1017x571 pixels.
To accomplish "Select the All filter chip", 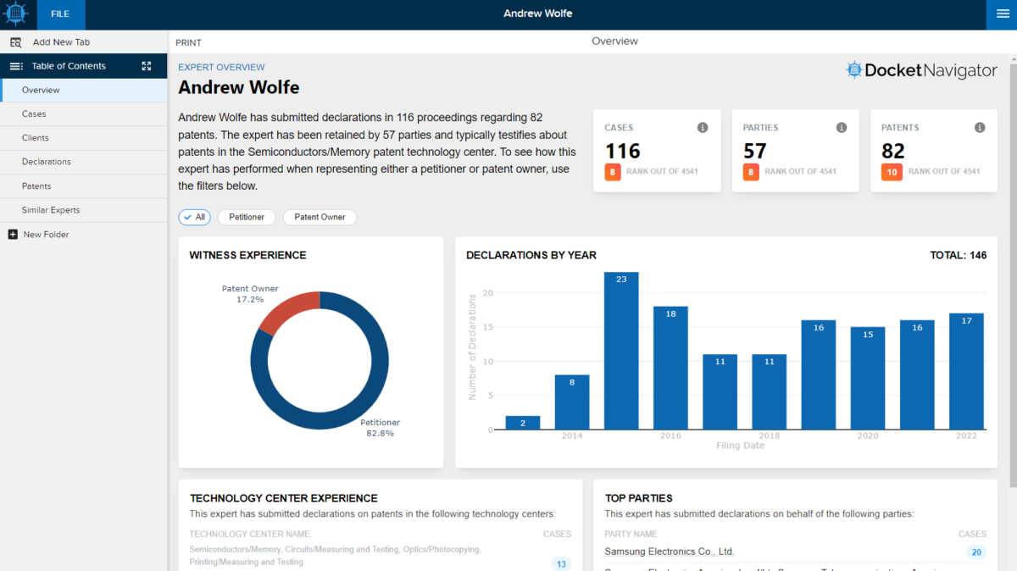I will (194, 218).
